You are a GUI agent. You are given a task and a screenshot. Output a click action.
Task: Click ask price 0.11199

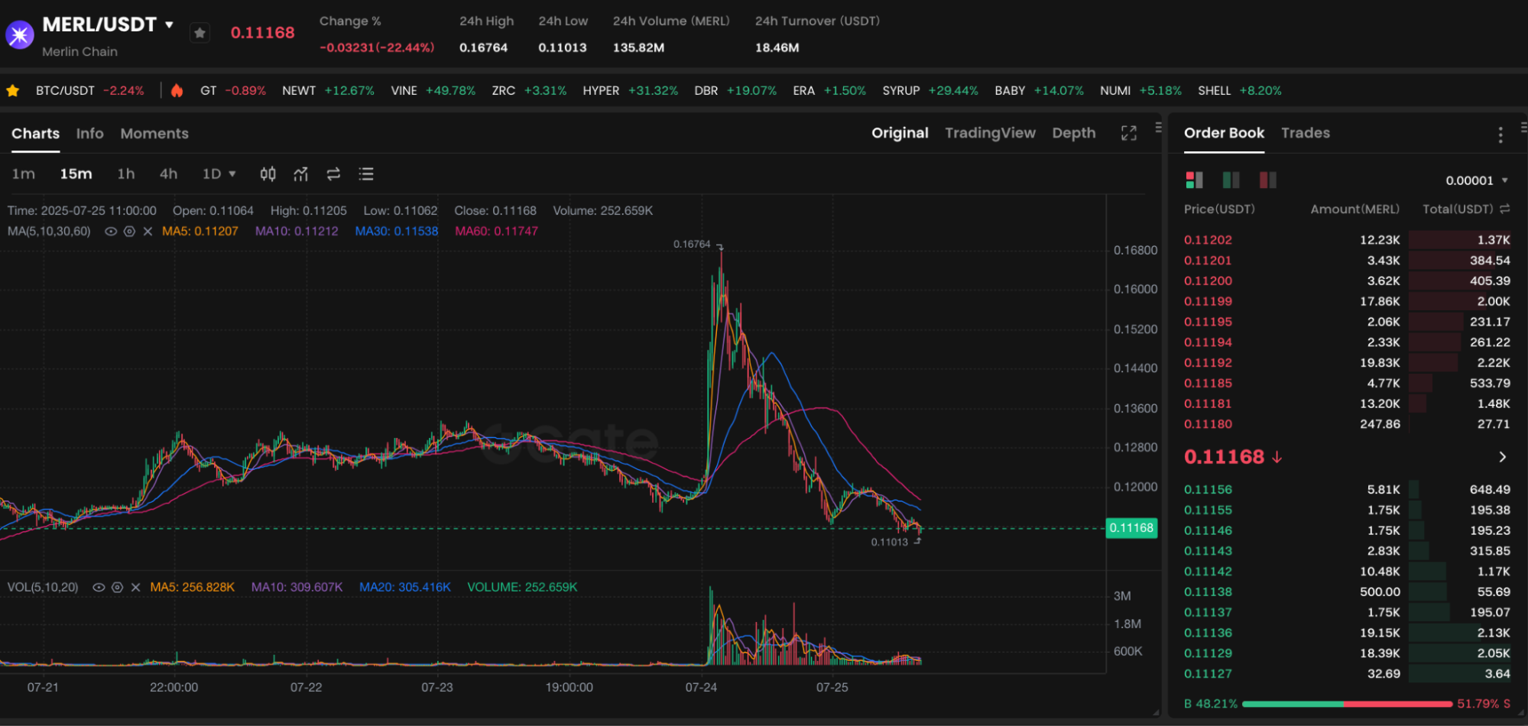[x=1208, y=301]
